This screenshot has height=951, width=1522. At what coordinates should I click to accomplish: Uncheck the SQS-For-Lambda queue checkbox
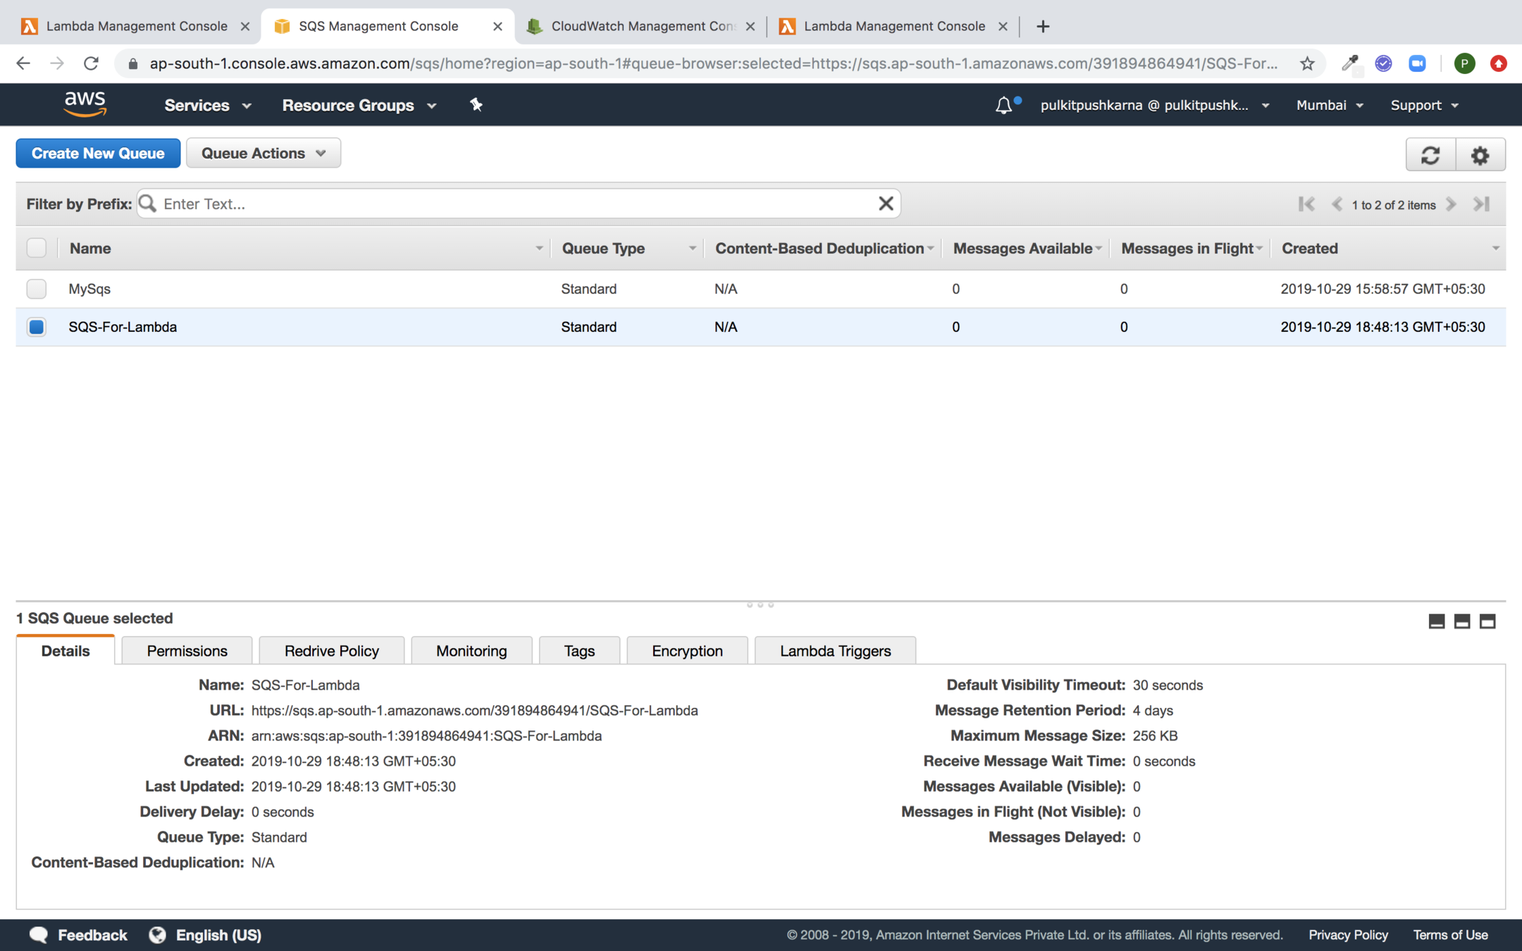pos(37,327)
